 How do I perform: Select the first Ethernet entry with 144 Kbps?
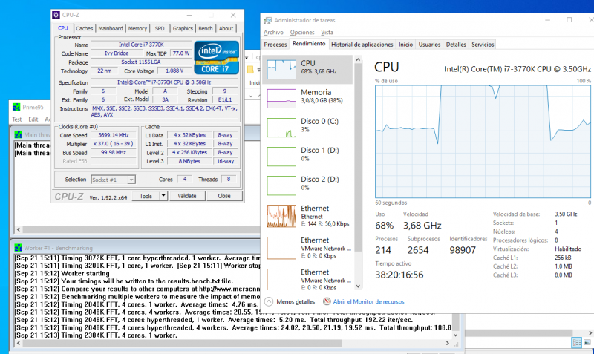click(309, 216)
